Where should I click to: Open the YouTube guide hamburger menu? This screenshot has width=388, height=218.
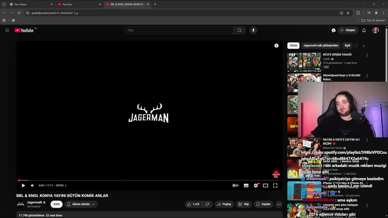(x=7, y=30)
